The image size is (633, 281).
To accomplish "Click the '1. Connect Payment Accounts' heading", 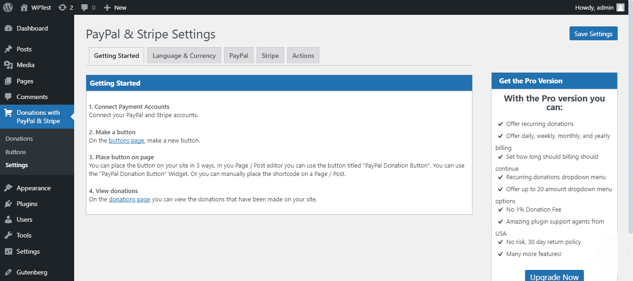I will tap(129, 106).
